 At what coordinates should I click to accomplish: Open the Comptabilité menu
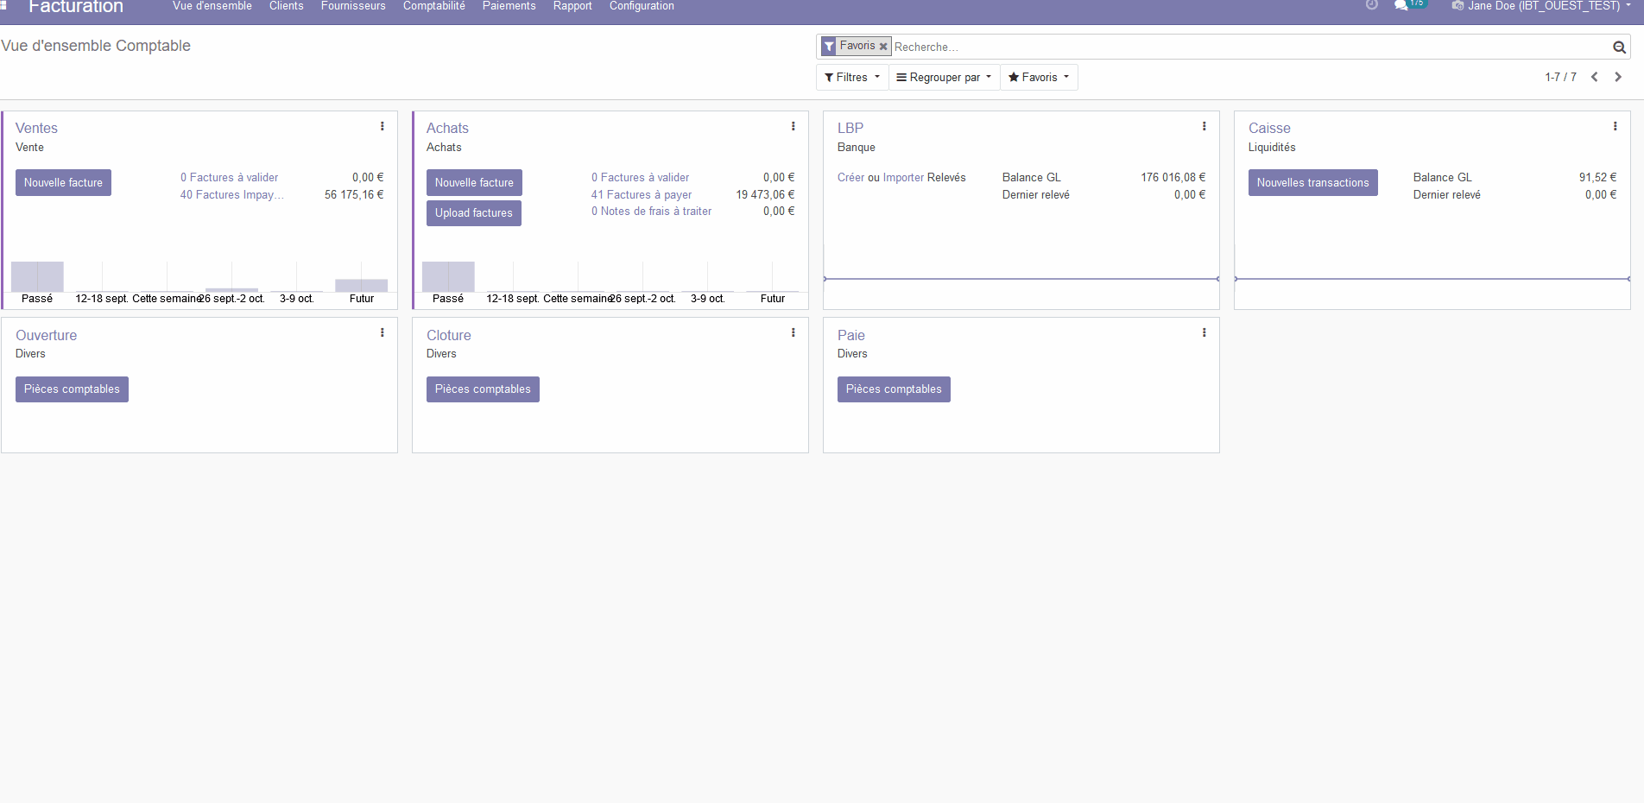click(433, 7)
